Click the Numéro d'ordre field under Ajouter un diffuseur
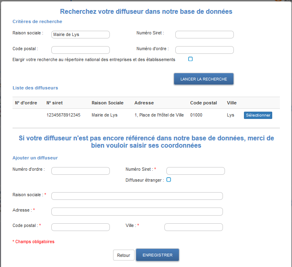Viewport: 292px width, 267px height. coord(80,171)
